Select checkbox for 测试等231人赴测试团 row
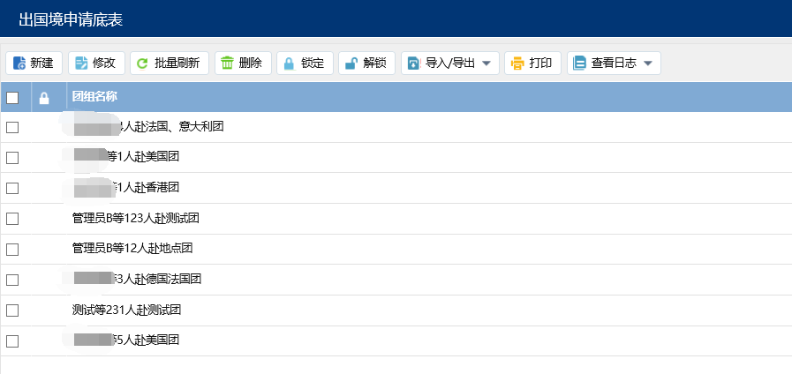This screenshot has width=792, height=374. coord(12,310)
